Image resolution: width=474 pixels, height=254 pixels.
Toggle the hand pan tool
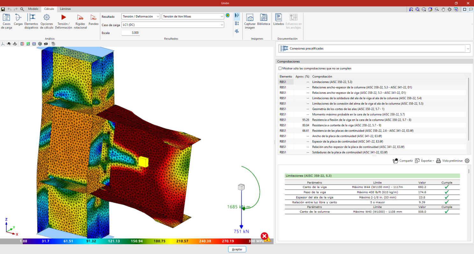(x=443, y=10)
